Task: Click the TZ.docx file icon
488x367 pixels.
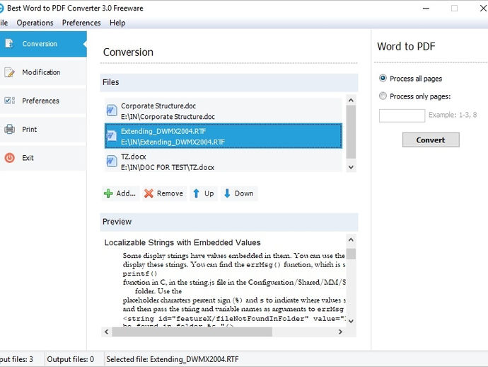Action: 112,162
